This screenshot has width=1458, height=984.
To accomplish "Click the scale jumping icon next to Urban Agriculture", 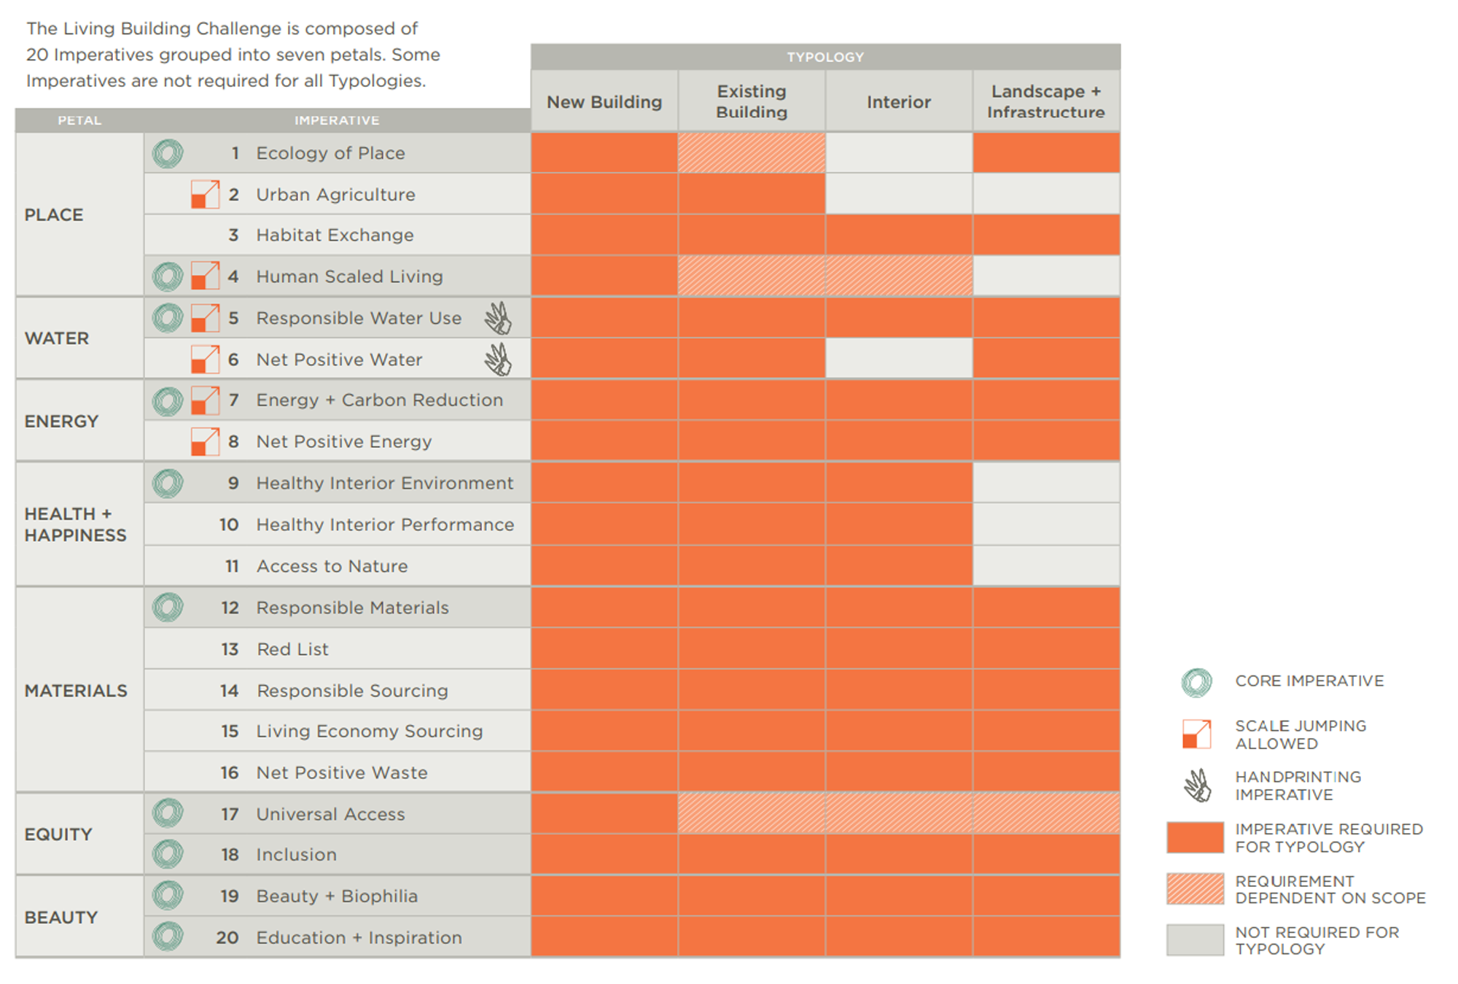I will 205,195.
